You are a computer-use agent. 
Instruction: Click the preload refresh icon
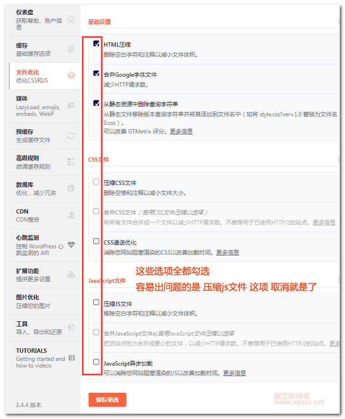click(71, 135)
